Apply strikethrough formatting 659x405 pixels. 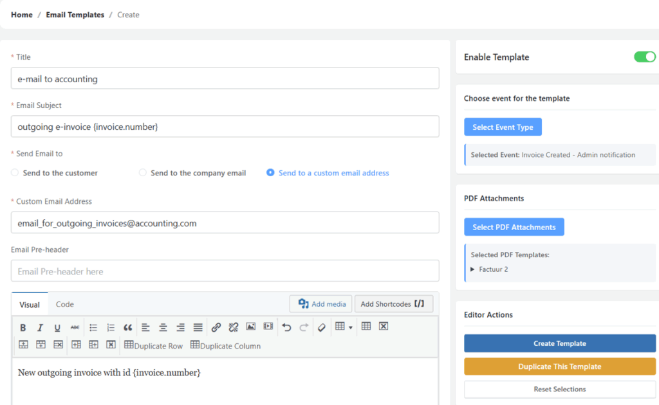click(x=75, y=327)
